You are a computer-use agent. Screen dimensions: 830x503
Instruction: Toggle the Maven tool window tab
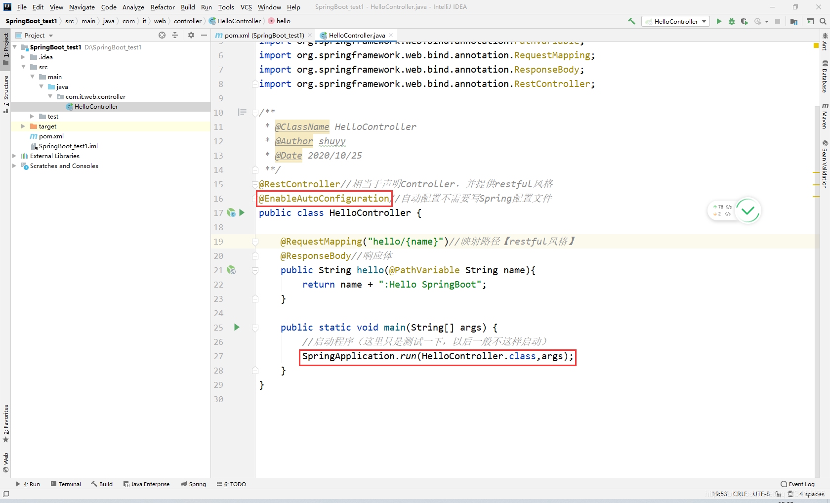coord(825,116)
